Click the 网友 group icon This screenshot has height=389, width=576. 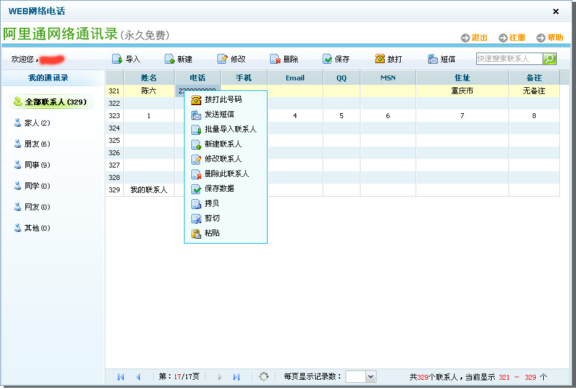pos(17,207)
